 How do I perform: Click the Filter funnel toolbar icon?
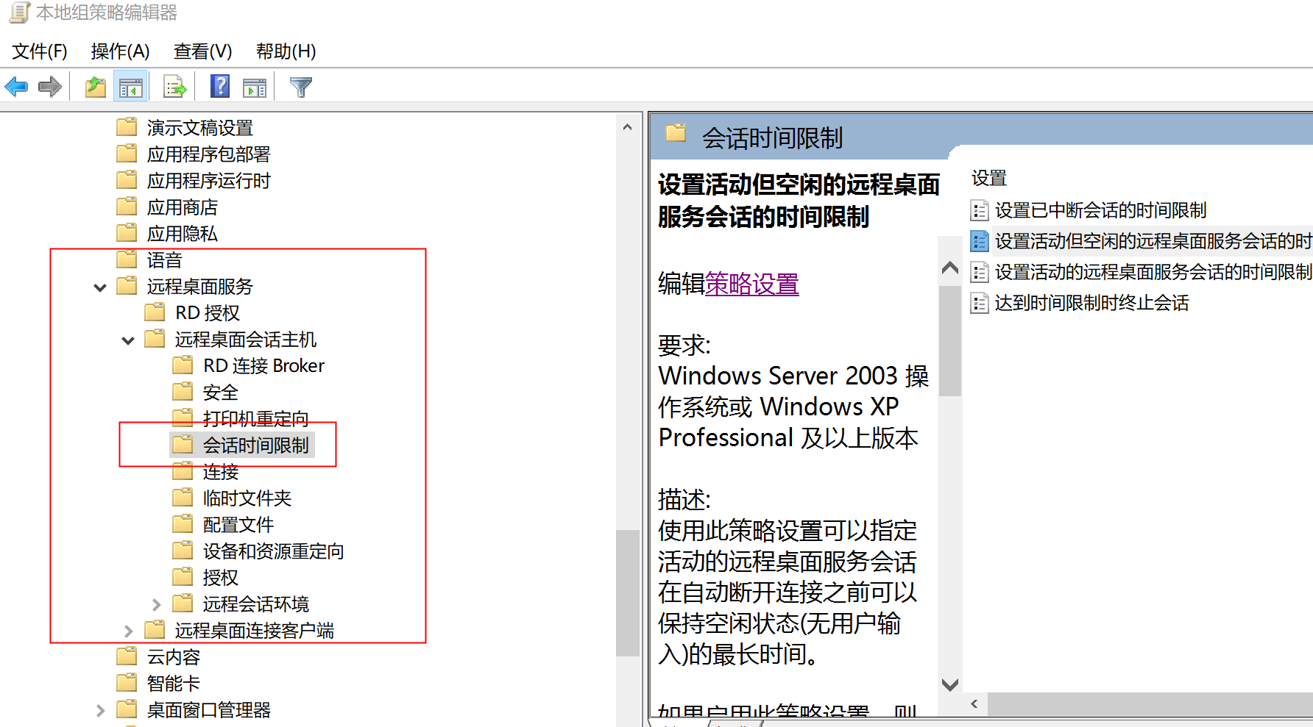click(x=300, y=87)
